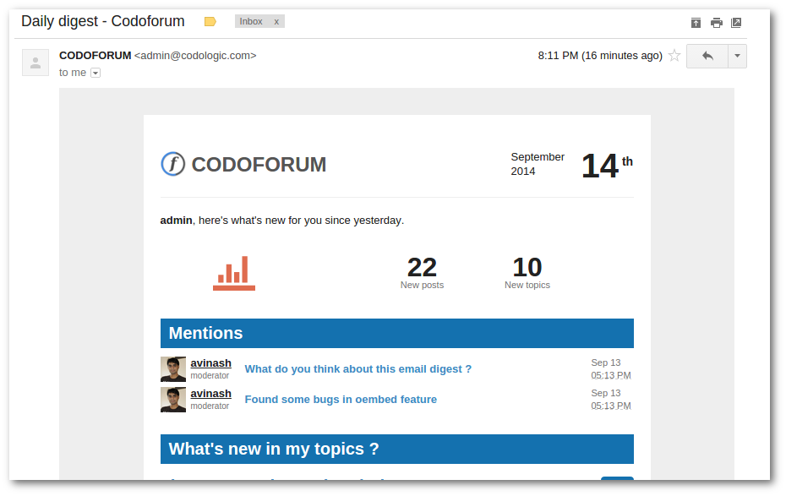Viewport: 786px width, 496px height.
Task: Reply using the arrow button
Action: pyautogui.click(x=707, y=56)
